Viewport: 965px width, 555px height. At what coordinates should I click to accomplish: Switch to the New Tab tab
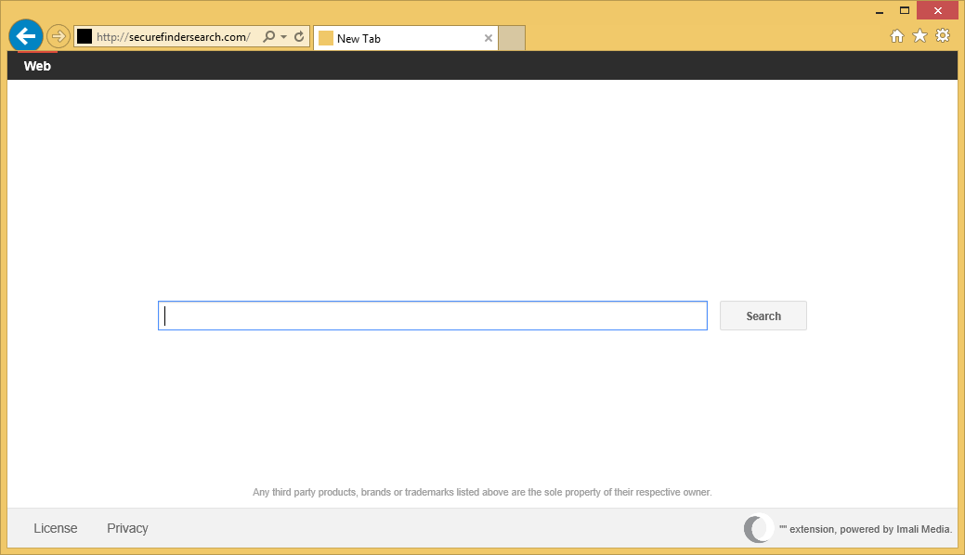pyautogui.click(x=390, y=38)
